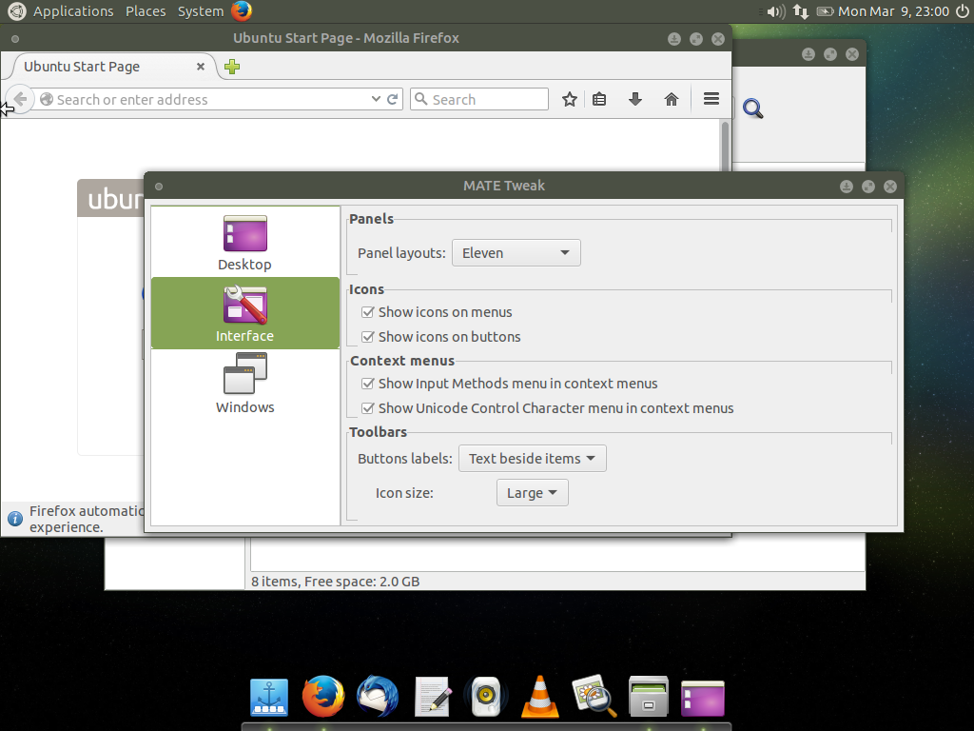The image size is (974, 731).
Task: Open the address bar history dropdown arrow
Action: click(376, 99)
